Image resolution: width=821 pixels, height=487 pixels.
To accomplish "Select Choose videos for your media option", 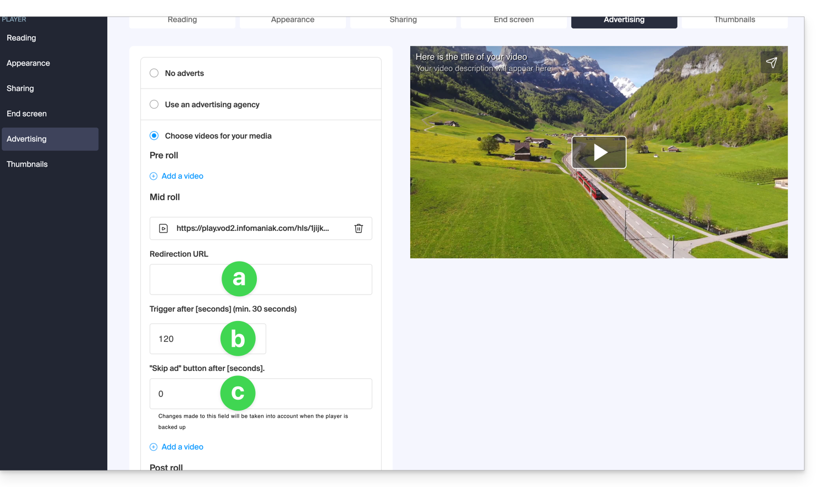I will 154,136.
